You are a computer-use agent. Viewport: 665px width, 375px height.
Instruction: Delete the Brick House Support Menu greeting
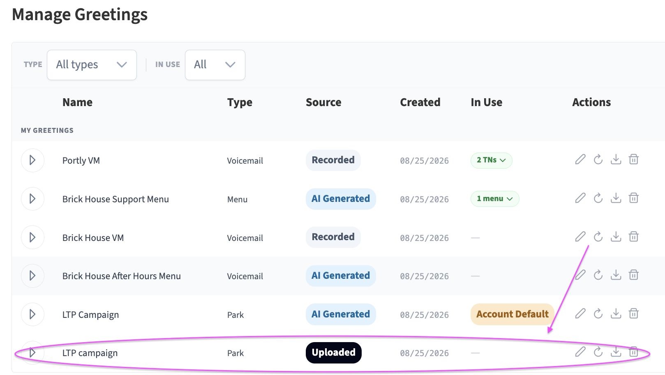coord(634,198)
